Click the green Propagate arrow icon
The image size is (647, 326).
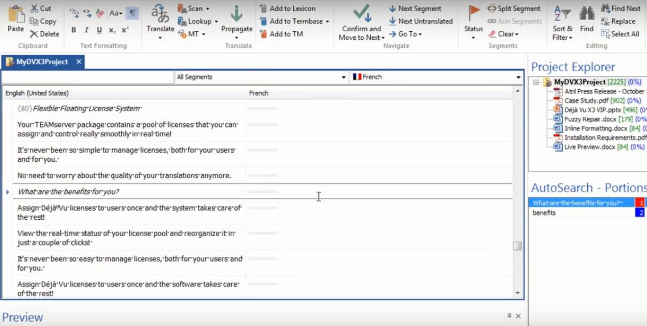[236, 14]
